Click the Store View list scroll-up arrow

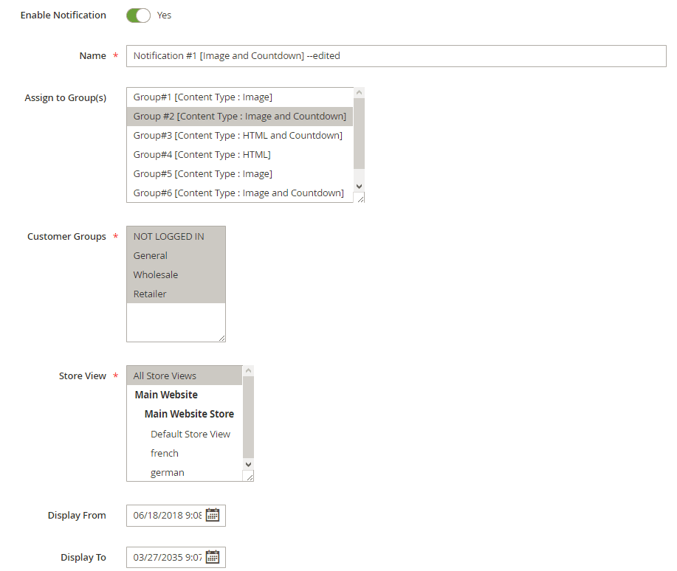(248, 371)
